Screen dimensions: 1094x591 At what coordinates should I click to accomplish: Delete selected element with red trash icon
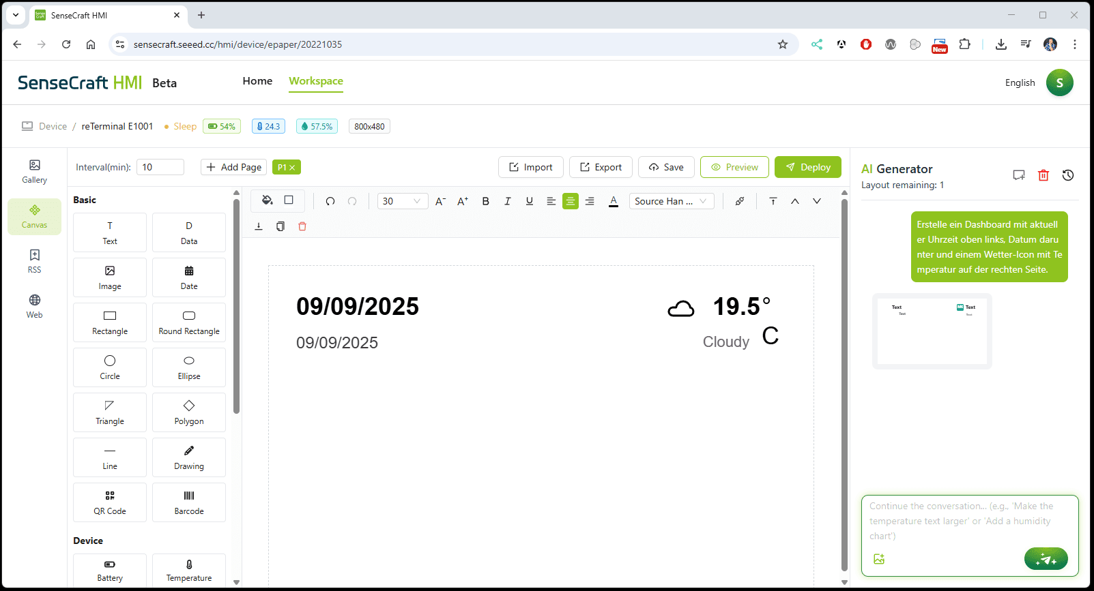point(302,226)
